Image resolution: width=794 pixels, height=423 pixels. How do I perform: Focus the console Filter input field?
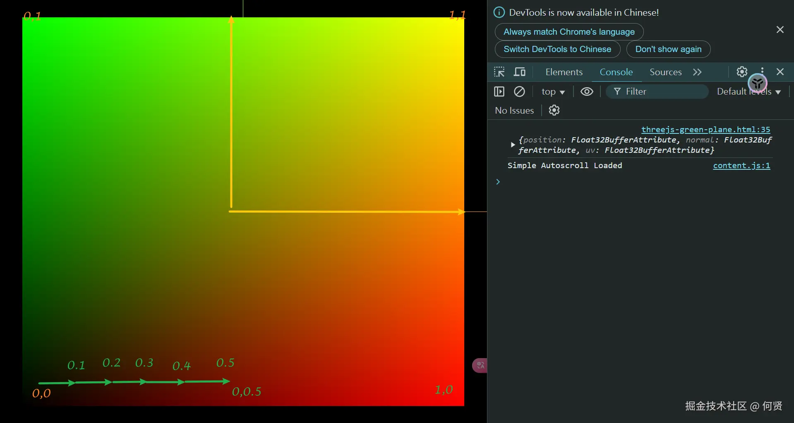(x=662, y=92)
